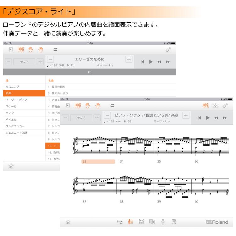Image resolution: width=236 pixels, height=236 pixels.
Task: Click テンポ button in song list window
Action: coord(24,62)
